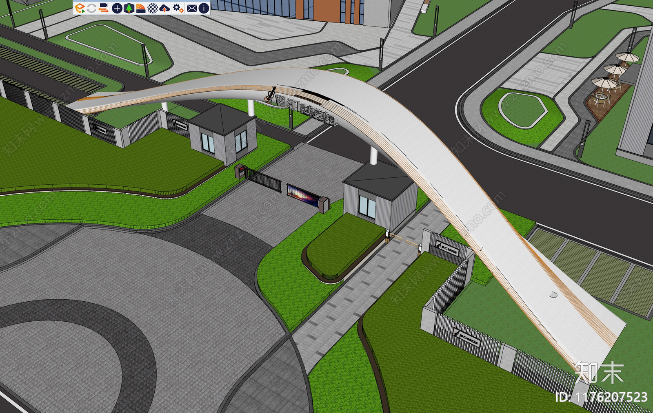
Task: Click the cloud upload icon
Action: (x=164, y=8)
